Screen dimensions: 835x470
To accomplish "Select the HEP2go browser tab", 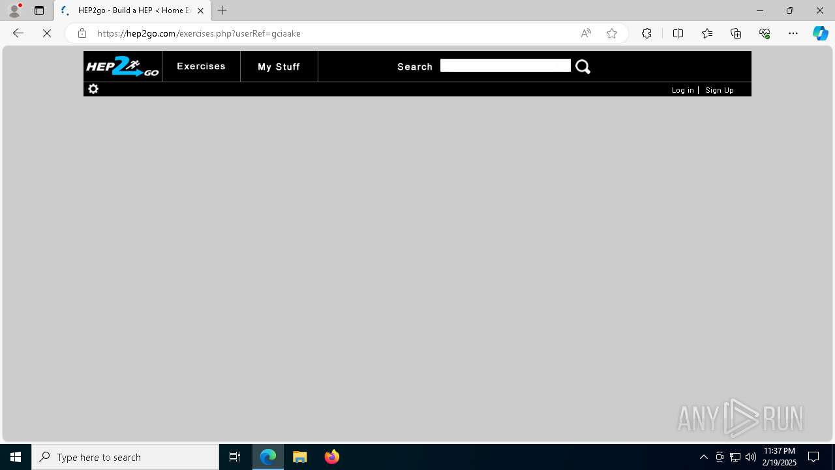I will tap(133, 10).
